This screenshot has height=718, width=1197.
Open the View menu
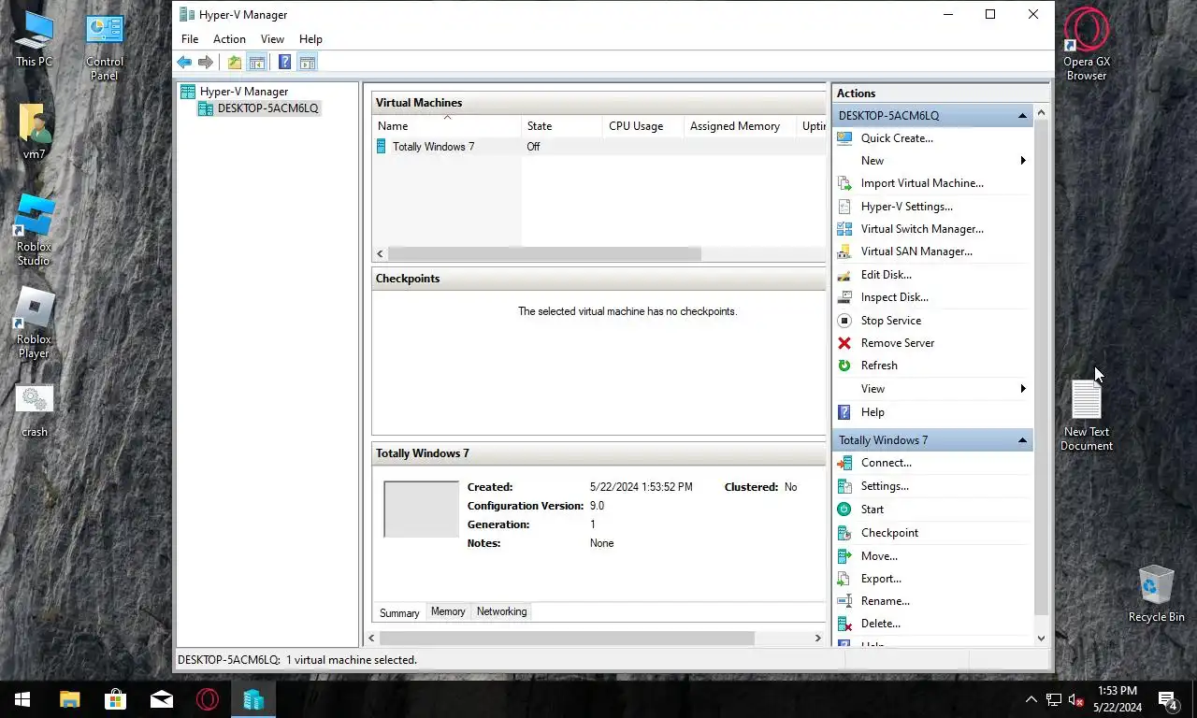coord(272,39)
